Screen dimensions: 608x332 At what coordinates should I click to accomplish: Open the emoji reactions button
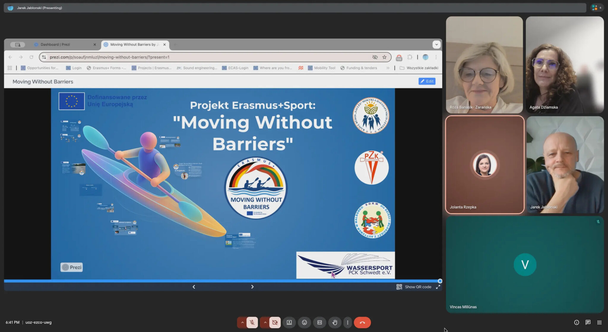pos(304,323)
